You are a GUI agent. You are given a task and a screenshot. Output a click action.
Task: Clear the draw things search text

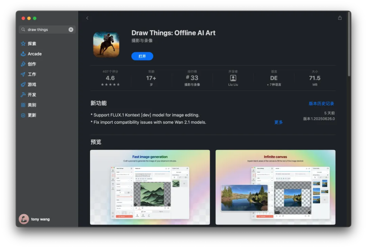(71, 29)
